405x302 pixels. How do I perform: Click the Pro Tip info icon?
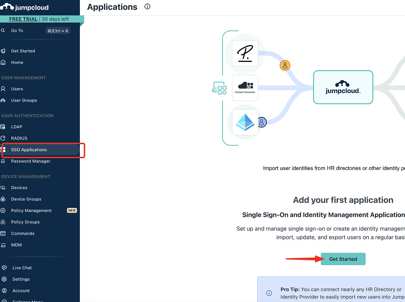[x=269, y=293]
